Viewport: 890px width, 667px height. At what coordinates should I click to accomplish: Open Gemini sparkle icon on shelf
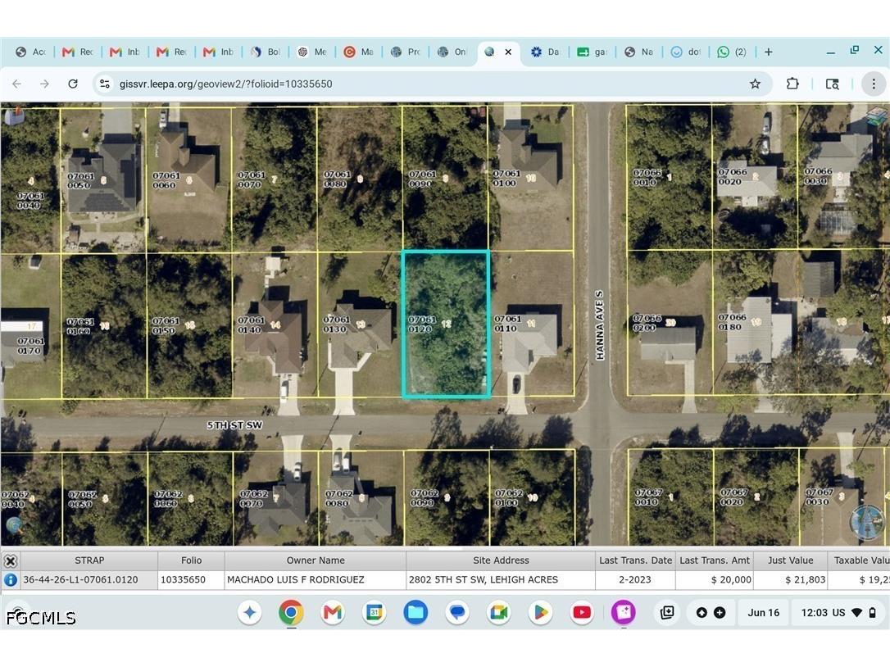(250, 612)
